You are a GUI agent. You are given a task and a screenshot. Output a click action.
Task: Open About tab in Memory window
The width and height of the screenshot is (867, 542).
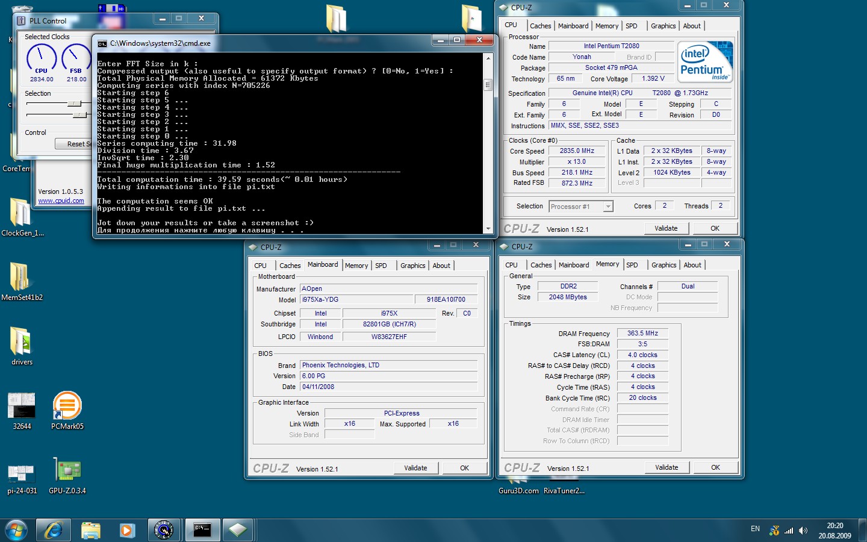692,265
